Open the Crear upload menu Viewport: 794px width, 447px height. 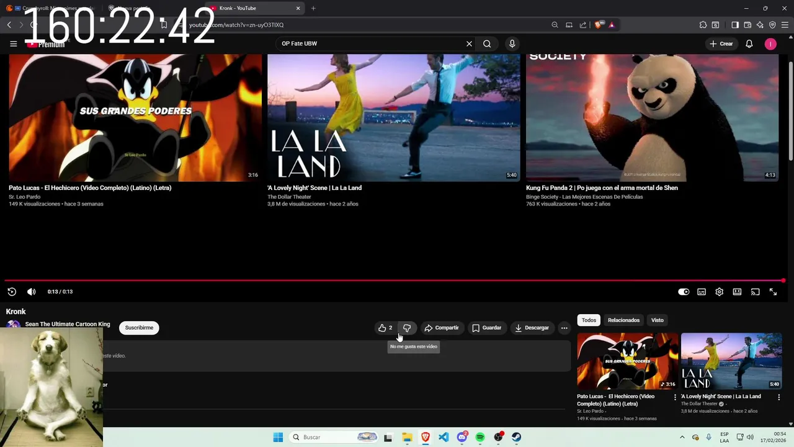point(721,43)
